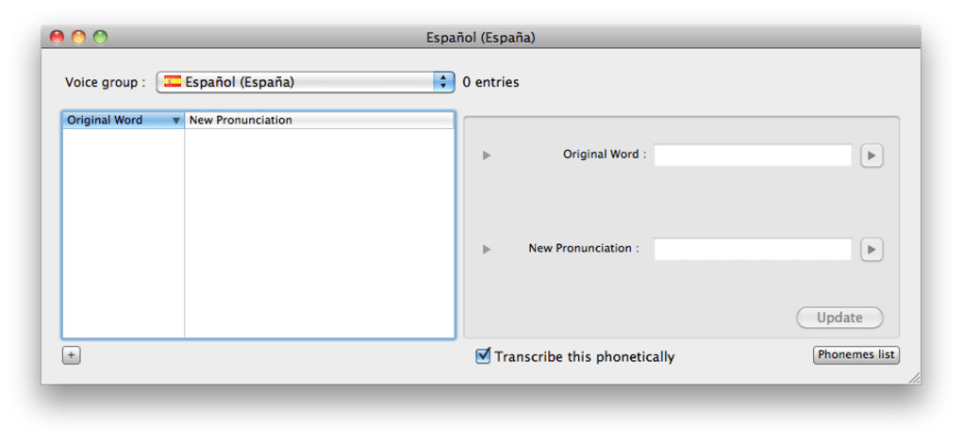This screenshot has height=441, width=962.
Task: Click the Spanish flag icon
Action: (x=173, y=82)
